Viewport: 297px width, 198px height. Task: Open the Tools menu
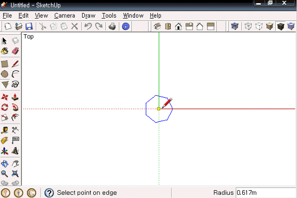(109, 16)
